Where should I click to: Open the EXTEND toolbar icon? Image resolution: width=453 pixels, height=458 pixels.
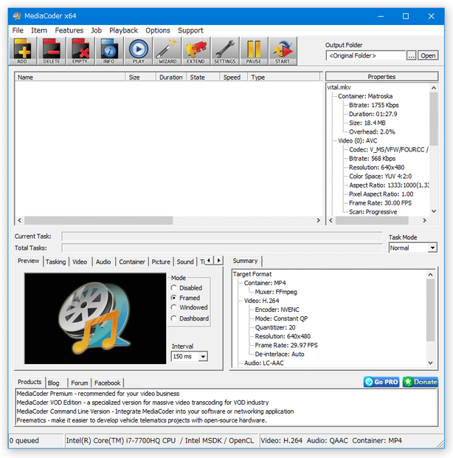point(196,51)
